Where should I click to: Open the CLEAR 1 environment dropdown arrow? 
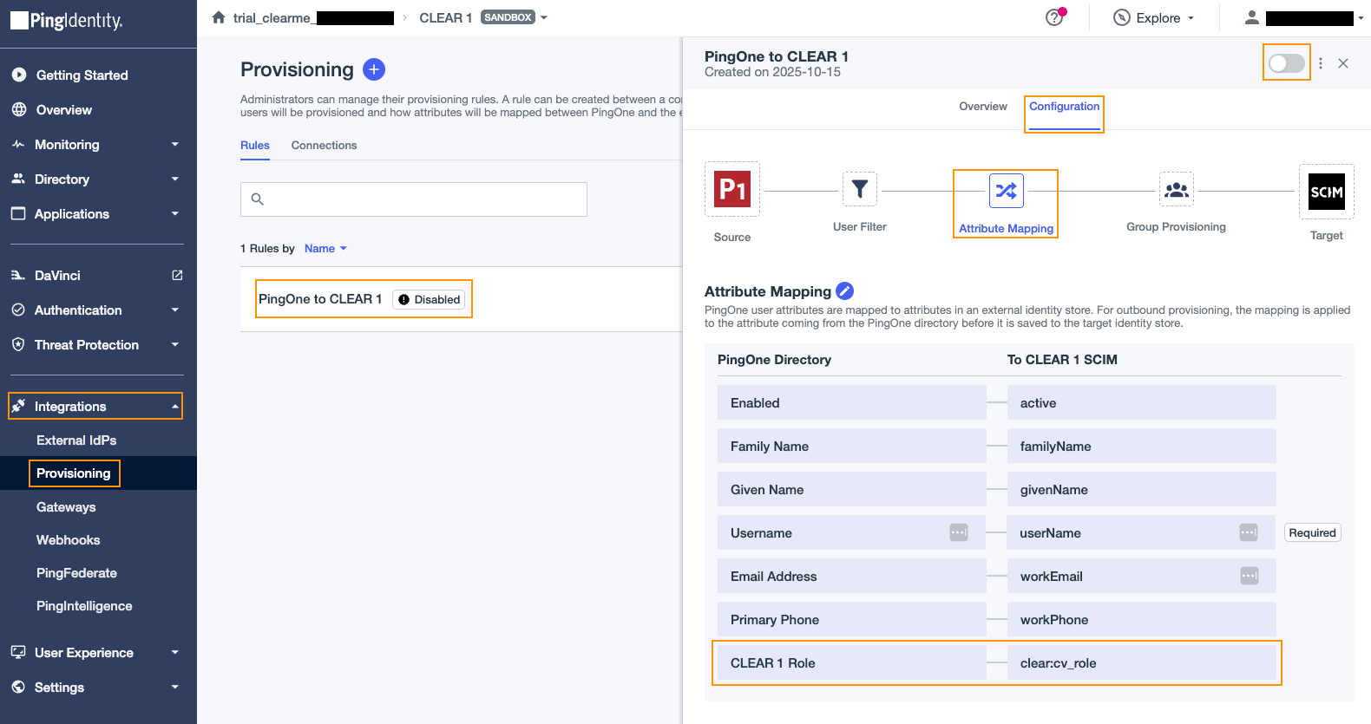[544, 17]
